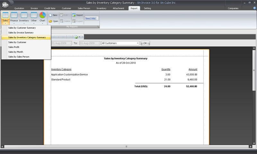The height and width of the screenshot is (154, 257).
Task: Open the To date dropdown arrow
Action: pos(99,43)
